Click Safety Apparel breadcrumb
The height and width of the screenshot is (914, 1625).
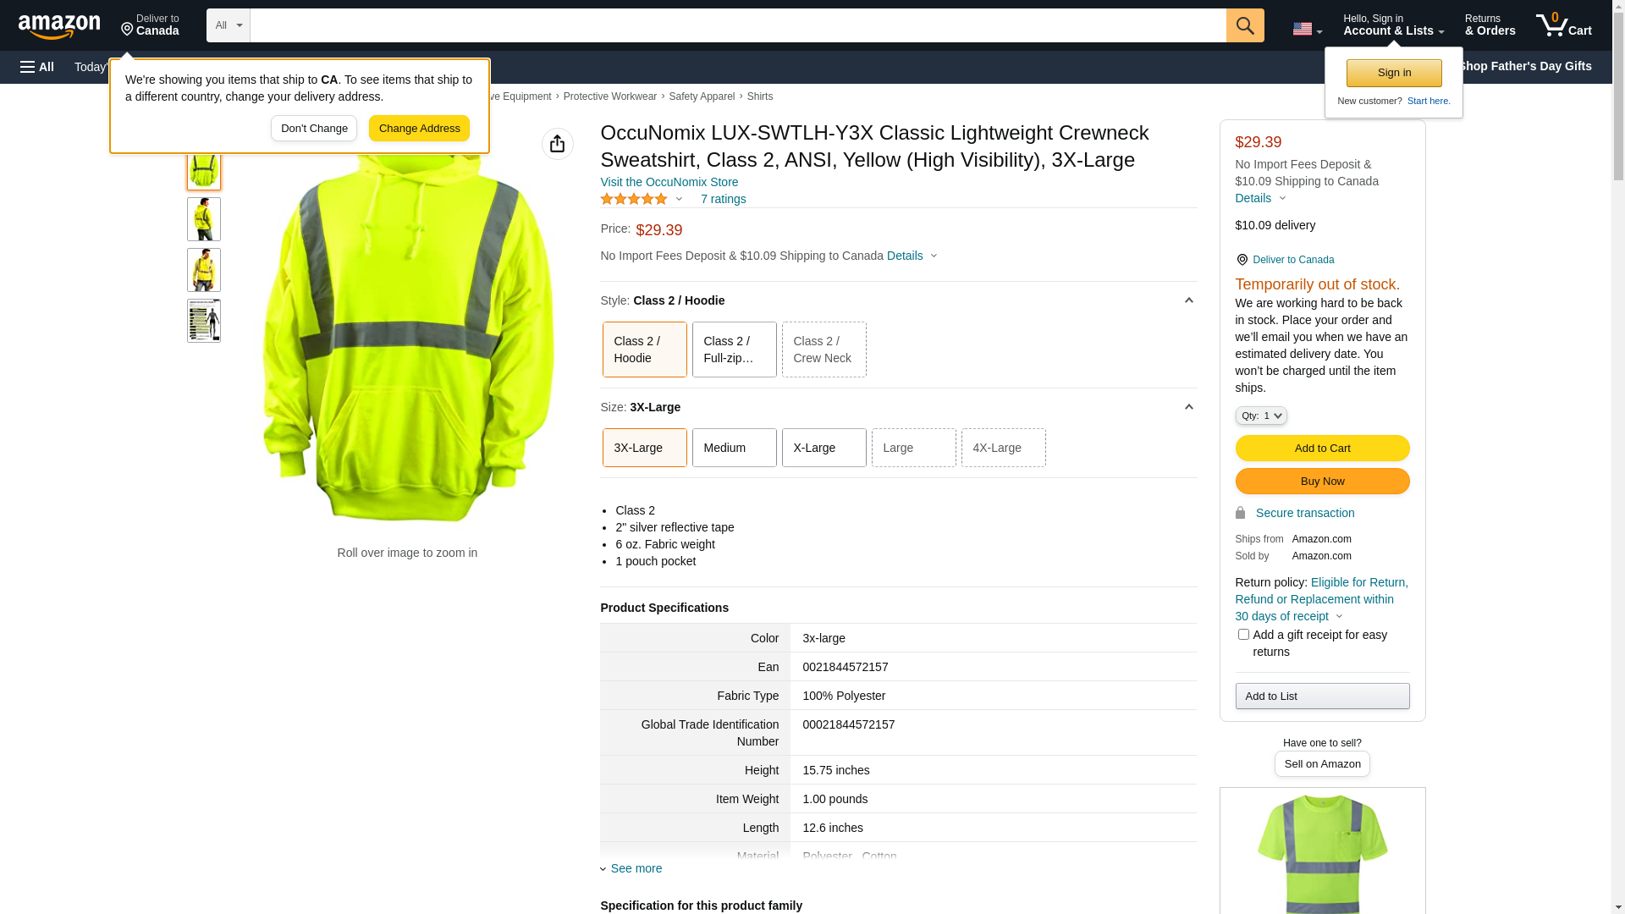(701, 96)
